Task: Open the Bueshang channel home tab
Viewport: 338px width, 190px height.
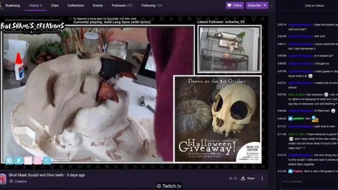Action: pyautogui.click(x=13, y=6)
